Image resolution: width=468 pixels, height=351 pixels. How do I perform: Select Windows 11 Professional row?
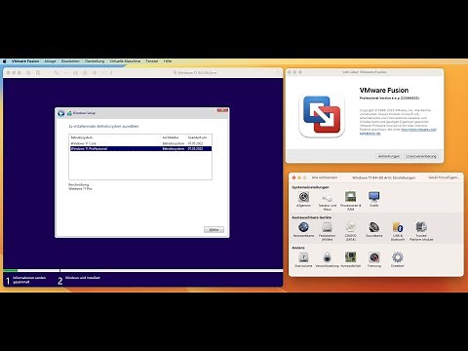coord(140,149)
